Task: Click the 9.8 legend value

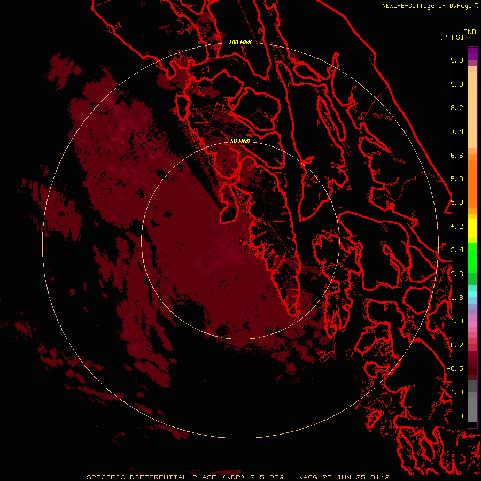Action: click(457, 60)
